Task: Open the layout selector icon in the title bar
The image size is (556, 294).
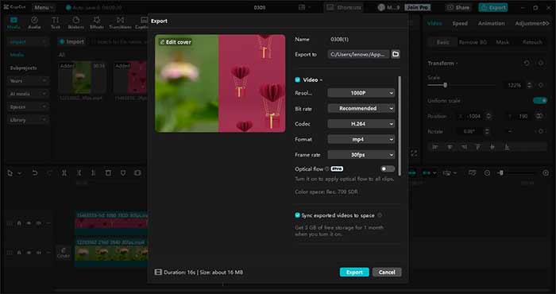Action: (x=302, y=7)
